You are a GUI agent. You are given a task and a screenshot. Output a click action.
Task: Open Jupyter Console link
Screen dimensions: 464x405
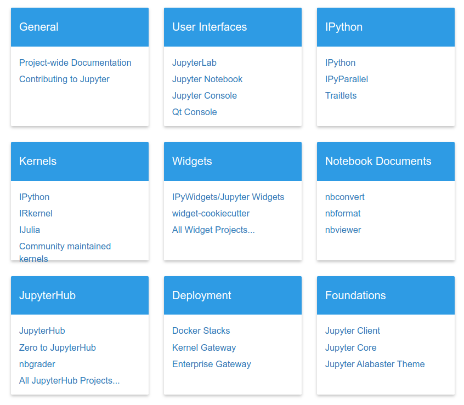pos(205,96)
